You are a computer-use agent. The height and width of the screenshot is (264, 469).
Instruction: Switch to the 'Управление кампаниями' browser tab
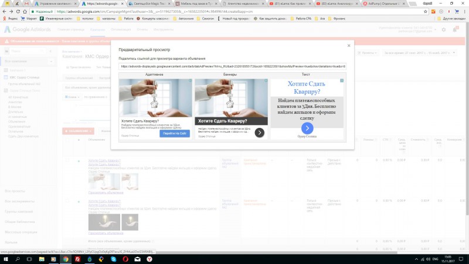point(56,4)
